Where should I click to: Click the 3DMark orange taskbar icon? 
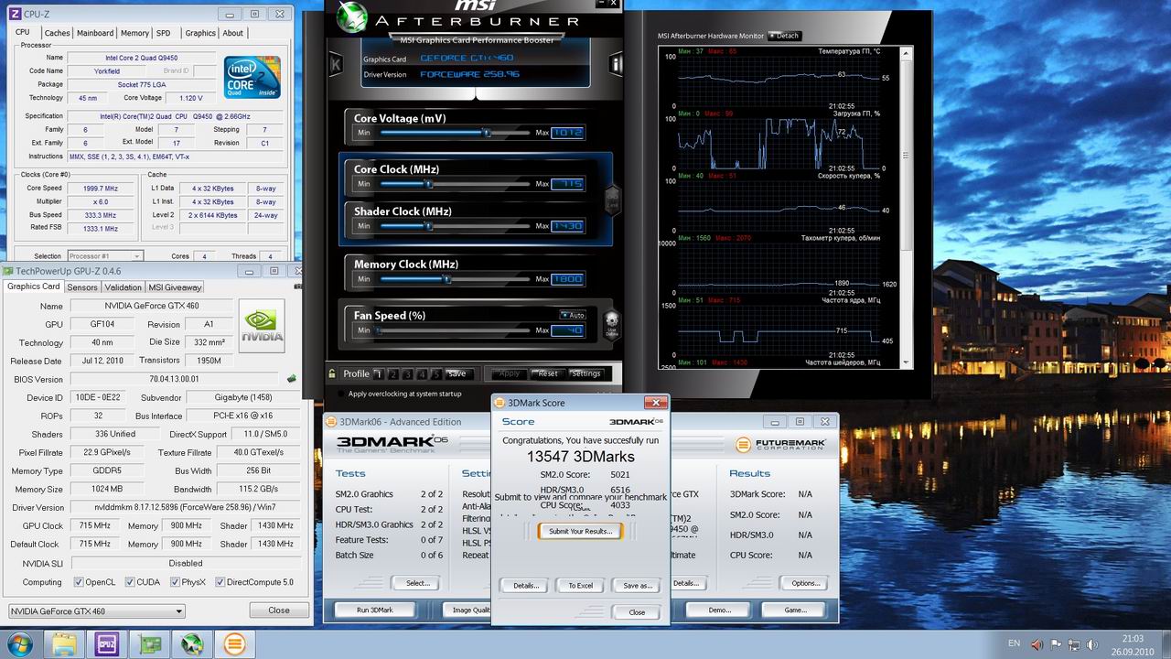point(234,643)
